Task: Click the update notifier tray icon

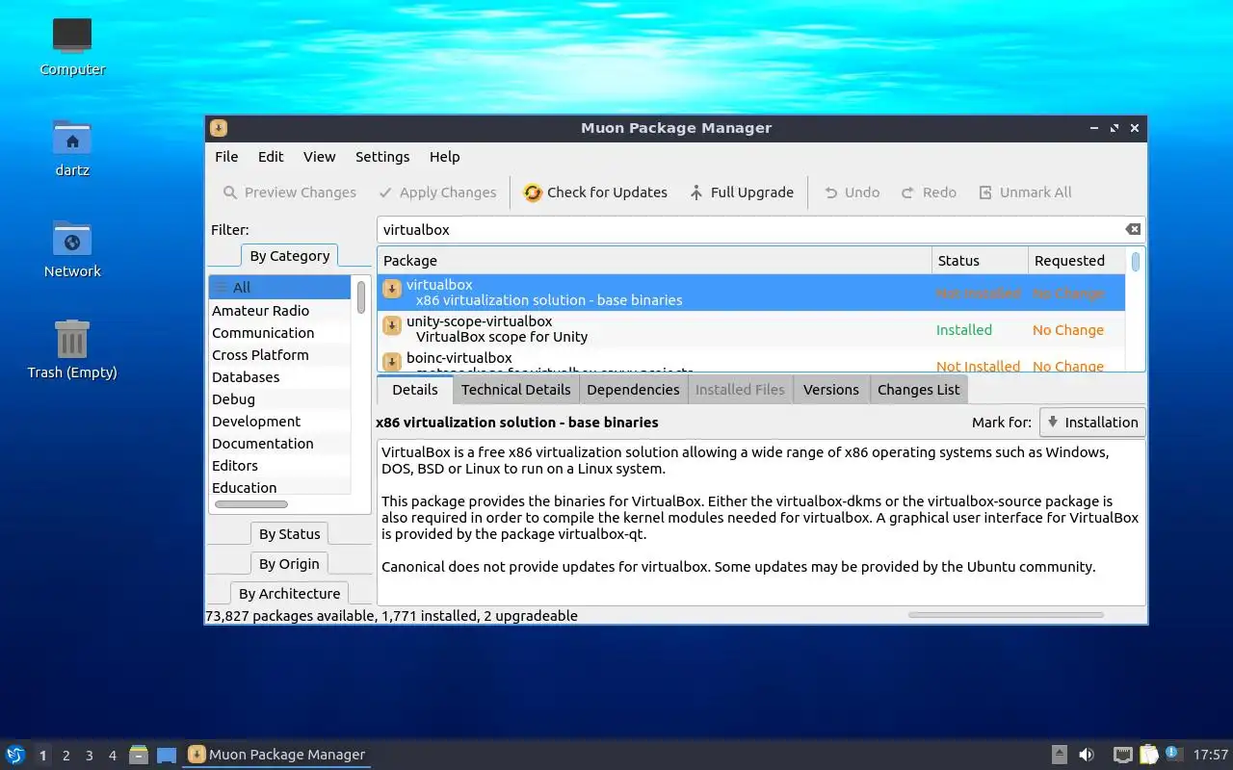Action: click(1173, 754)
